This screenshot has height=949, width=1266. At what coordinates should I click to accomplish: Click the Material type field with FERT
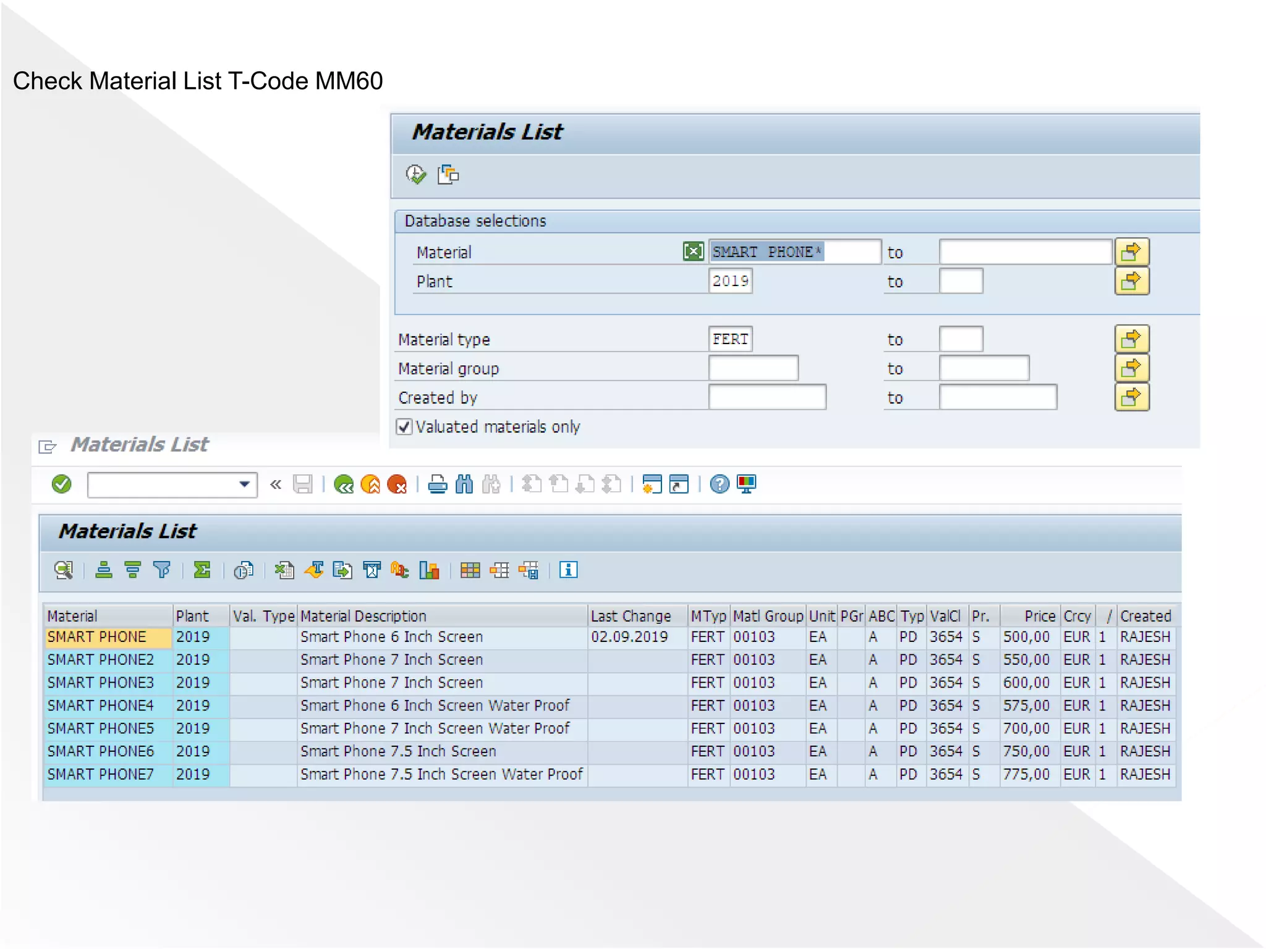pyautogui.click(x=730, y=339)
